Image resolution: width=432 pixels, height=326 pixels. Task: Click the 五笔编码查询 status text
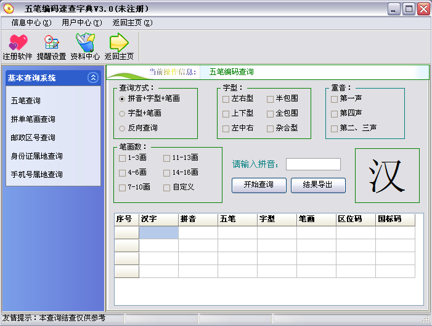[x=232, y=72]
